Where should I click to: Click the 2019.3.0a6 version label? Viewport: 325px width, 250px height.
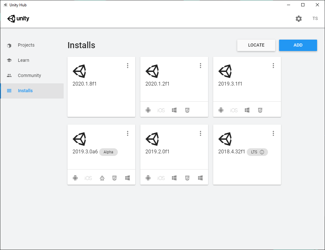[x=85, y=151]
